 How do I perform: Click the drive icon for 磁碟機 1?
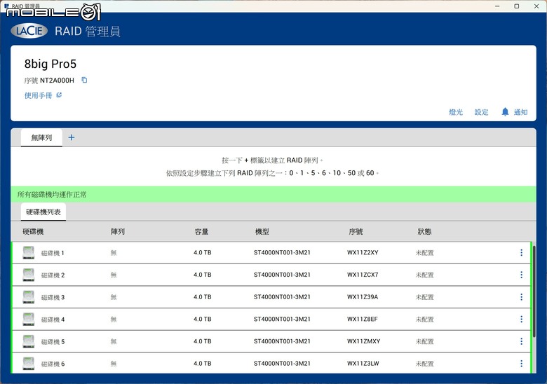point(29,253)
